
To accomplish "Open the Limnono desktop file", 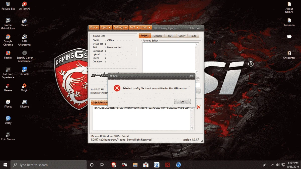I will pyautogui.click(x=289, y=22).
